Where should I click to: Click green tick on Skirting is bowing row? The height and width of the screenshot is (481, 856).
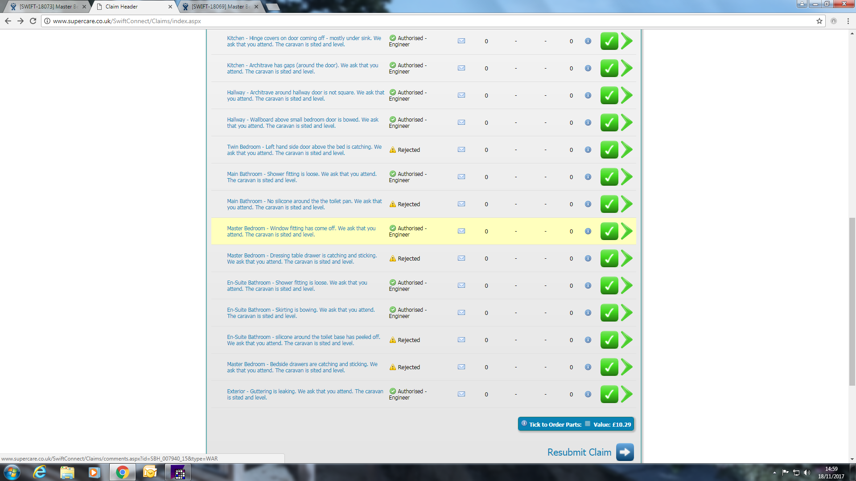coord(609,313)
